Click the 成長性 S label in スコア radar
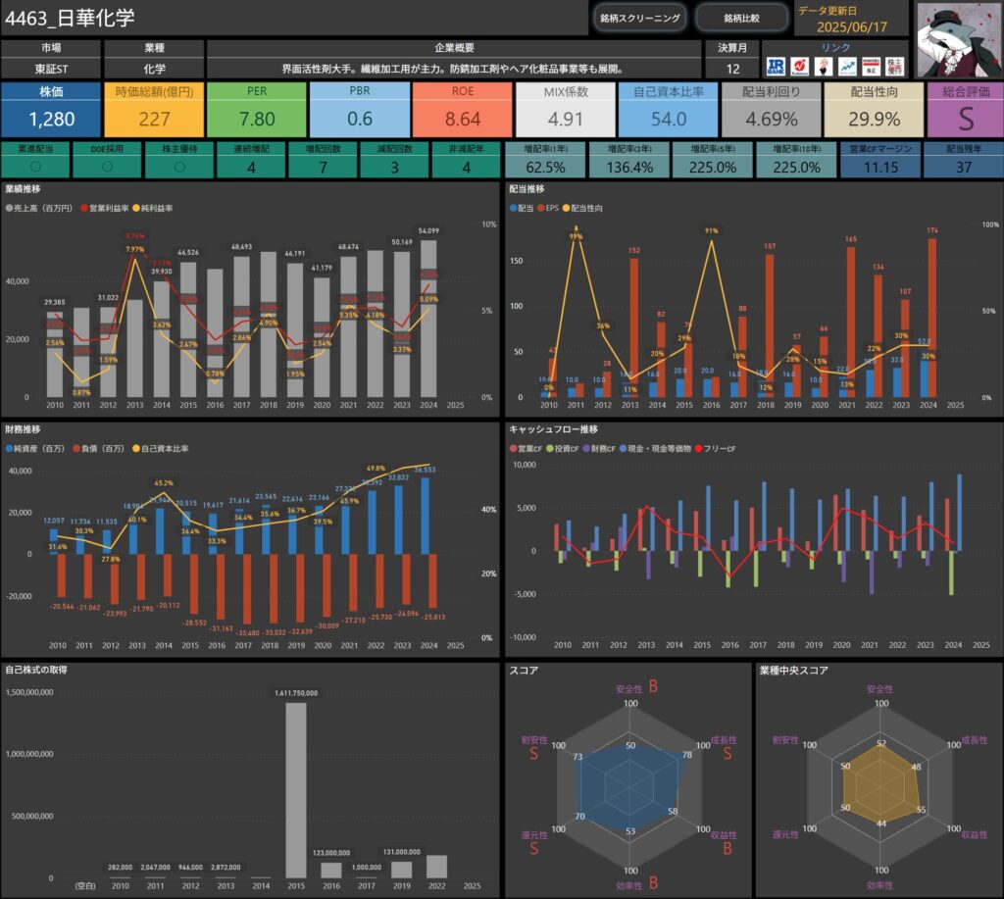 point(725,747)
